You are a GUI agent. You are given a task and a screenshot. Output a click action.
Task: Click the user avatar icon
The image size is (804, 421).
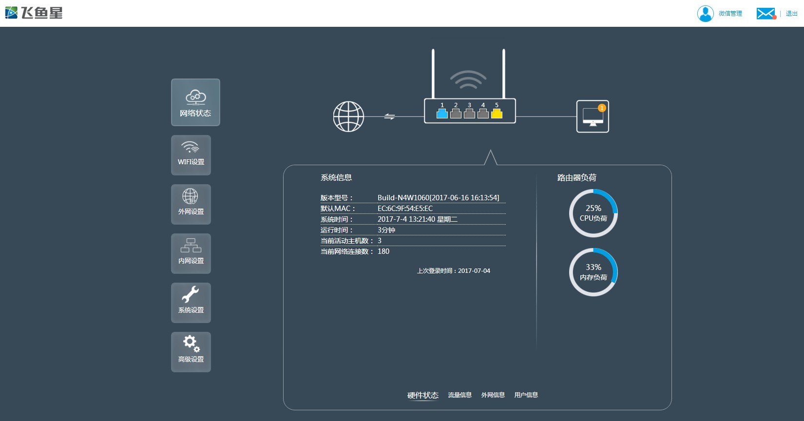click(705, 14)
